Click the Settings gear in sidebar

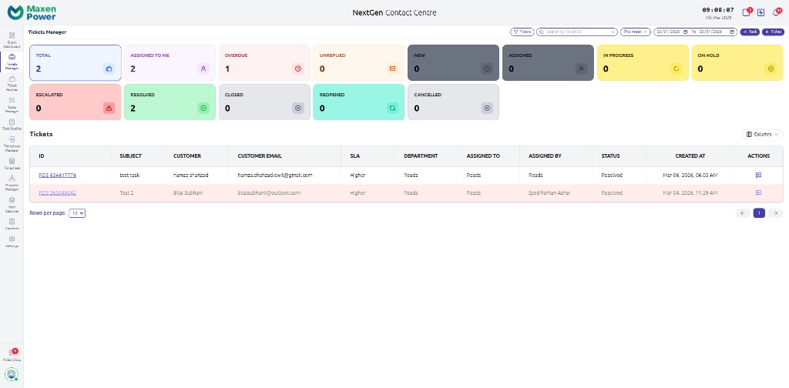click(x=12, y=242)
